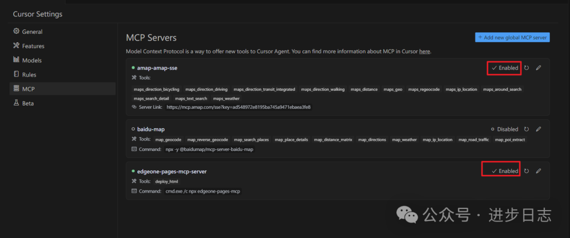The height and width of the screenshot is (238, 570).
Task: Click the baidu-map server name
Action: (151, 129)
